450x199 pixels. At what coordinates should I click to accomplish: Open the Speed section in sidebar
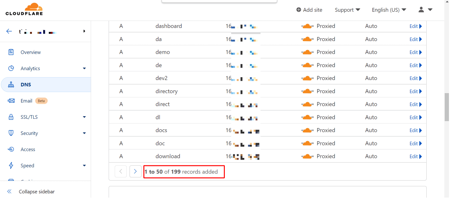27,166
